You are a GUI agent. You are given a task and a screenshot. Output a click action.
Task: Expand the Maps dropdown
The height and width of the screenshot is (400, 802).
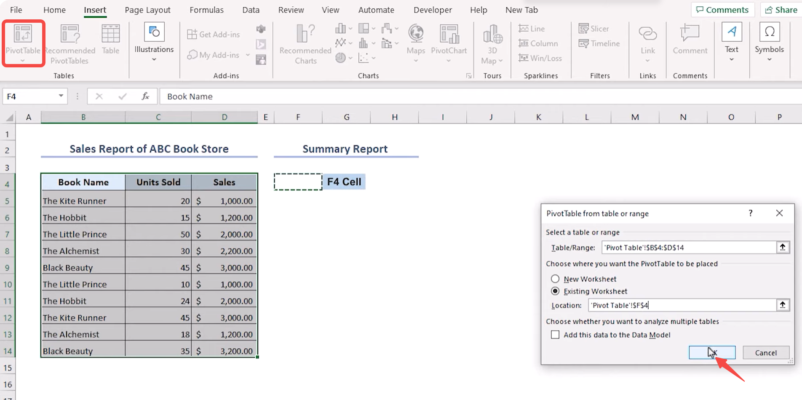[416, 61]
